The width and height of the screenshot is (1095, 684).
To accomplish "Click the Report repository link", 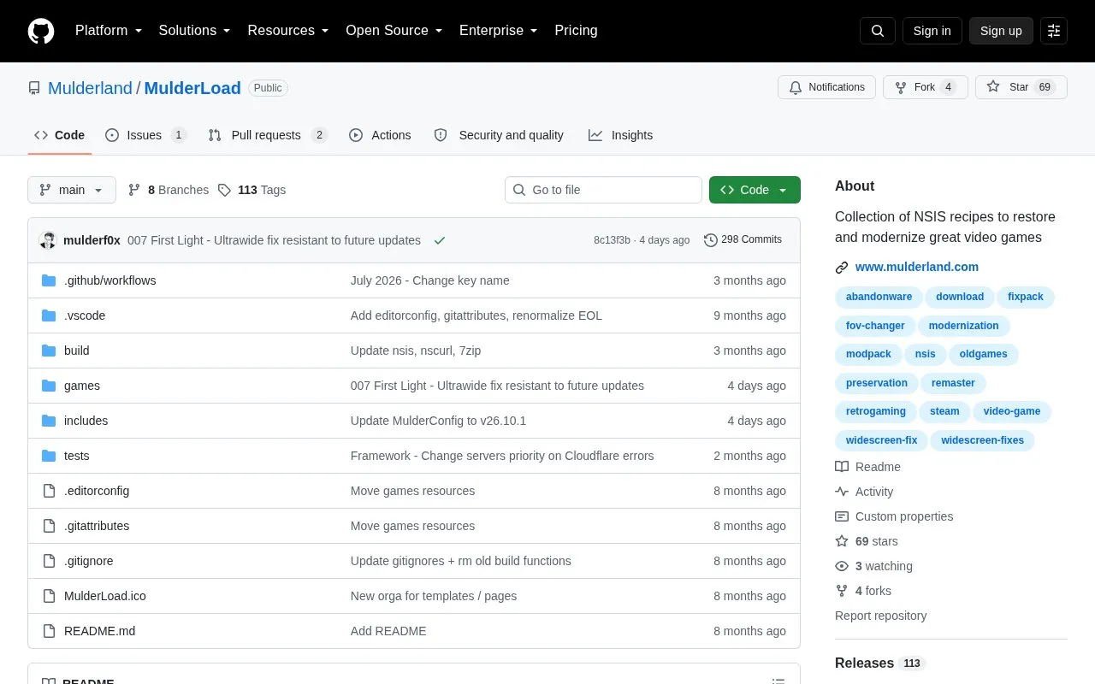I will (x=880, y=616).
